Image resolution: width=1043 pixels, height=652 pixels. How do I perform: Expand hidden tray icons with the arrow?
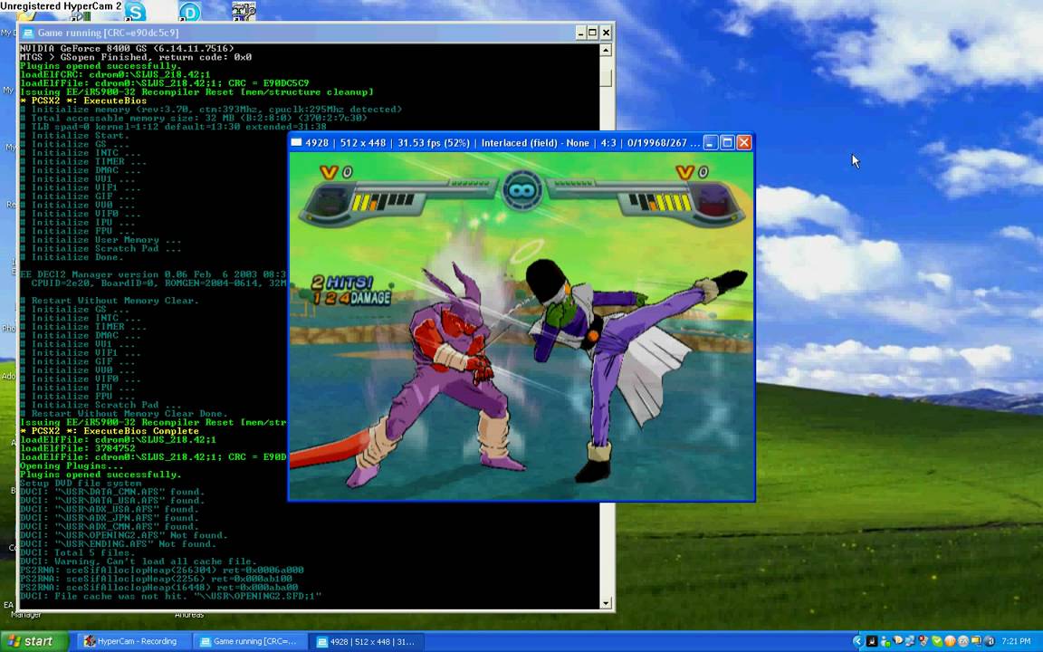click(858, 641)
